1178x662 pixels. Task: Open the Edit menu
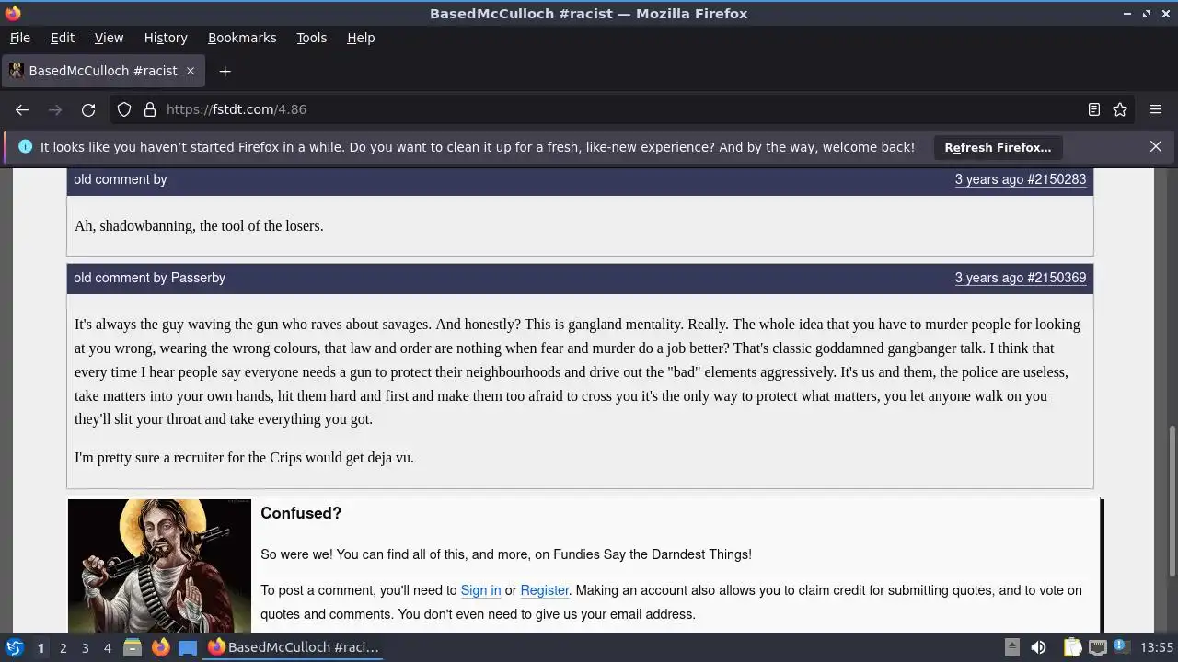tap(63, 38)
